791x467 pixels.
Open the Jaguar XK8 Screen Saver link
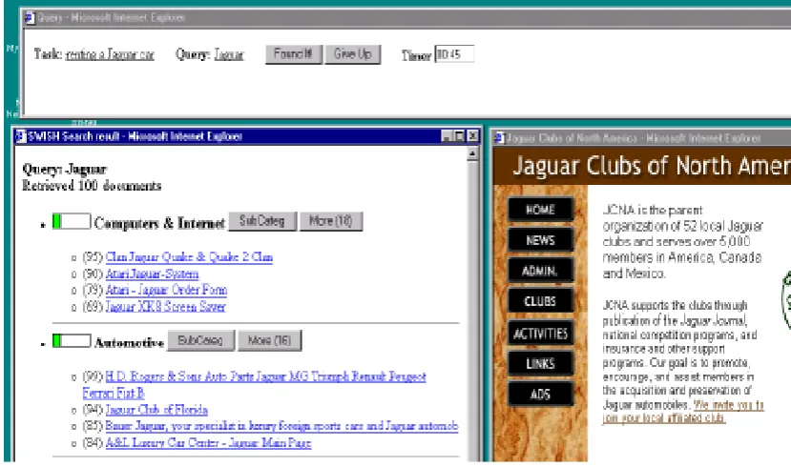click(165, 307)
